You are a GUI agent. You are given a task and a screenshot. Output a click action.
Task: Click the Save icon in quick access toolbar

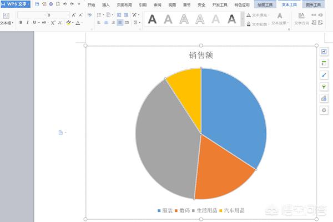37,4
